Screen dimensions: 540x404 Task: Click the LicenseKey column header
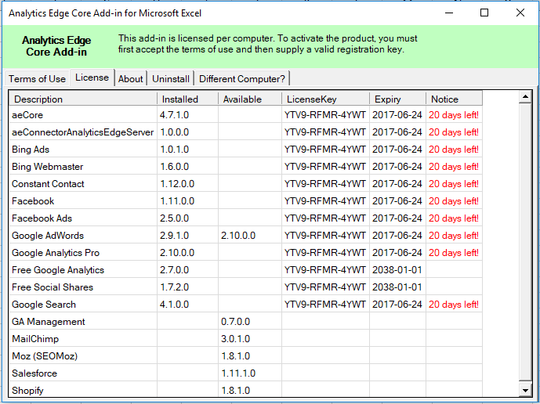click(x=326, y=99)
